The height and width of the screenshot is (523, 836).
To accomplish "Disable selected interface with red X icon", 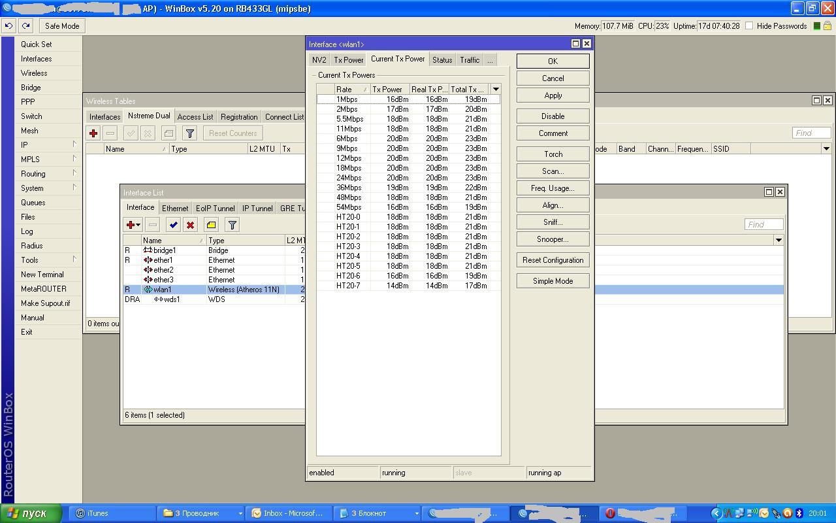I will pyautogui.click(x=190, y=225).
